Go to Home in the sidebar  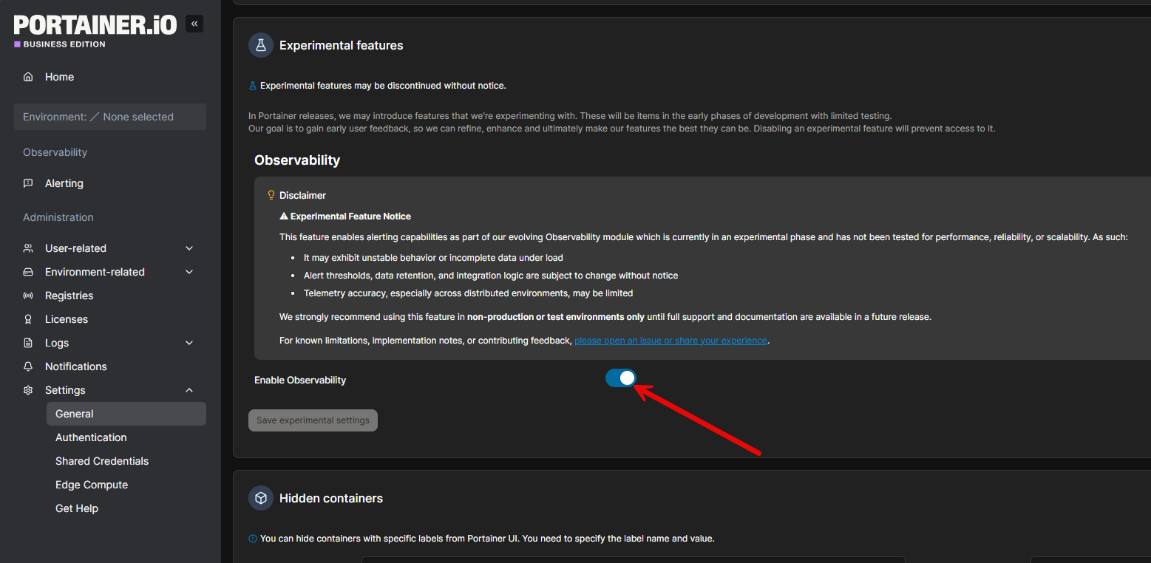(59, 77)
